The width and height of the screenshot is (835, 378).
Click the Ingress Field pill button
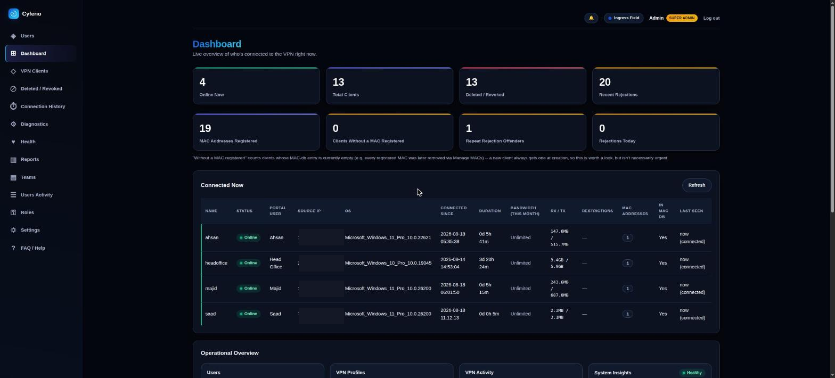(x=624, y=18)
